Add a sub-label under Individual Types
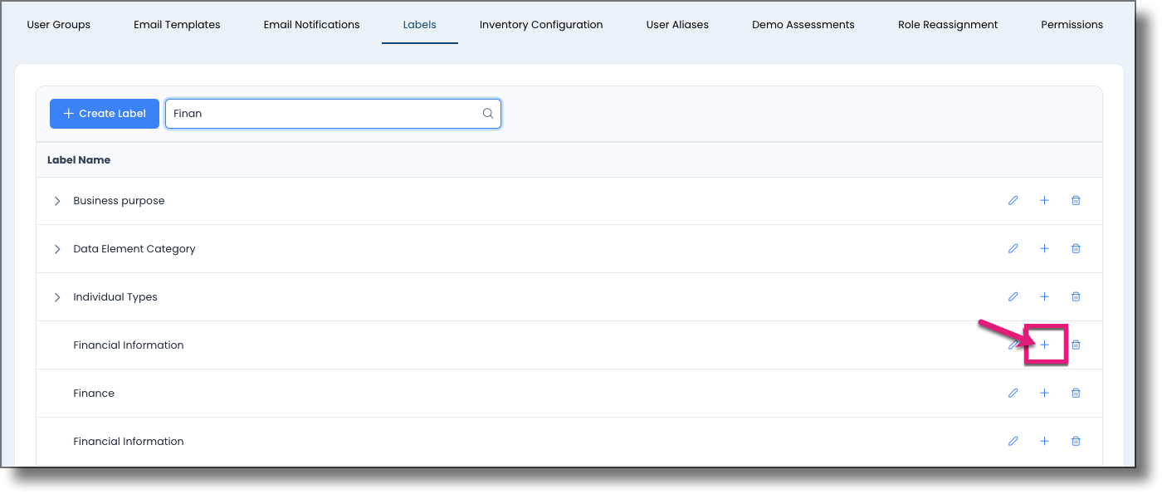Viewport: 1162px width, 494px height. tap(1044, 297)
